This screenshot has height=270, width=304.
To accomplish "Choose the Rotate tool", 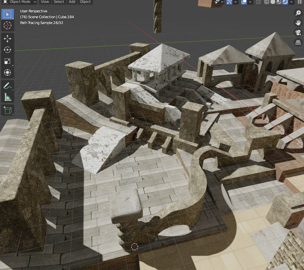I will coord(7,50).
